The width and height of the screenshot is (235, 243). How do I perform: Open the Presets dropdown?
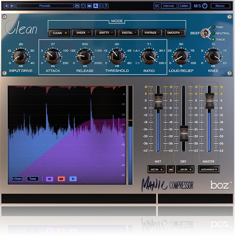coord(45,6)
